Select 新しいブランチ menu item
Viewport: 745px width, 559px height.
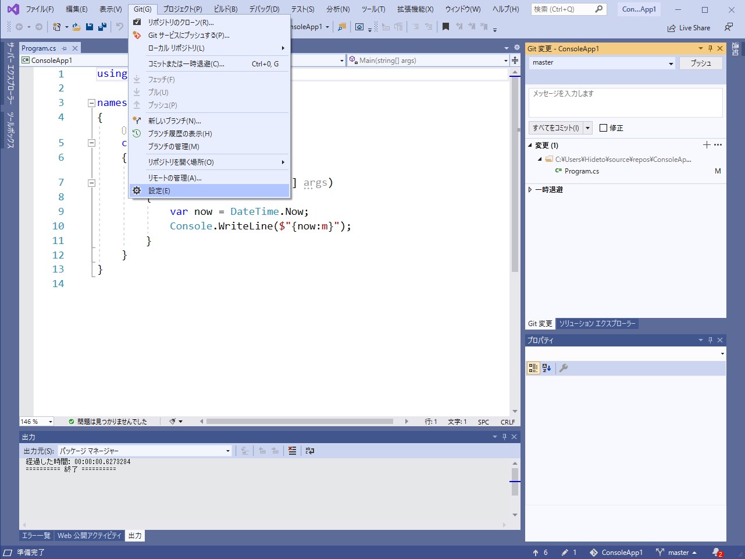point(209,121)
